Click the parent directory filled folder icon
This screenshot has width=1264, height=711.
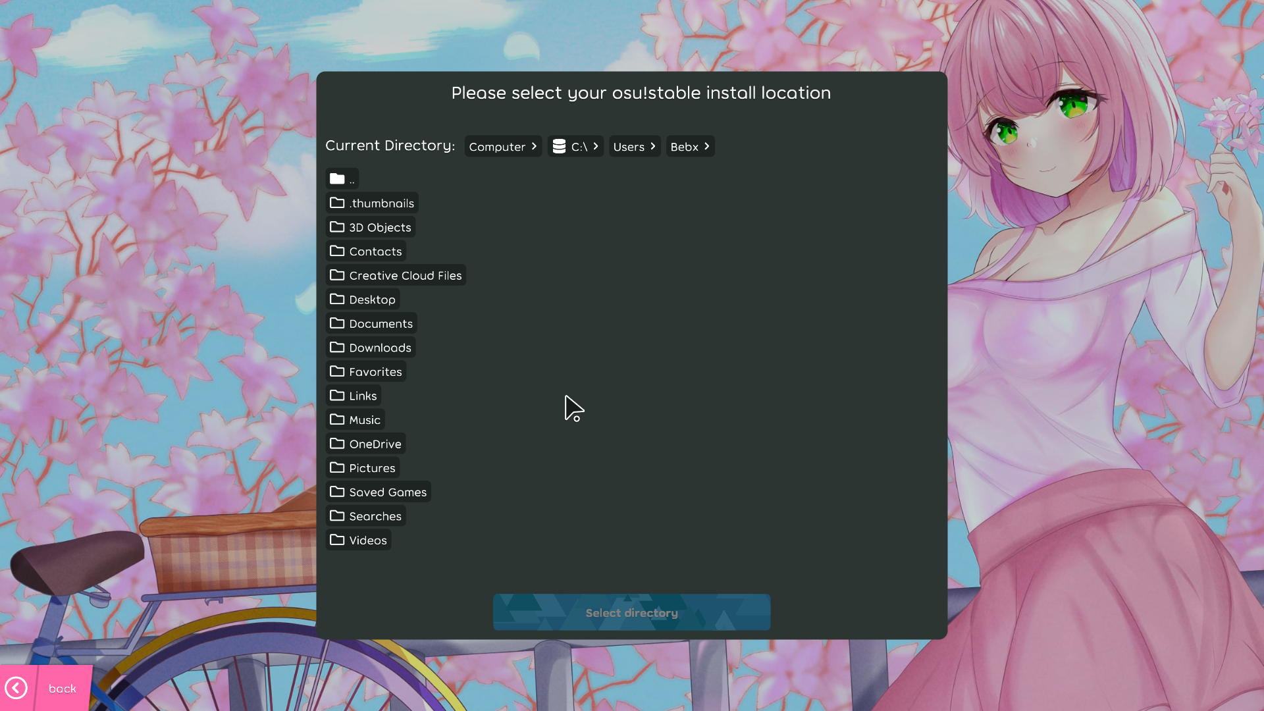coord(337,178)
